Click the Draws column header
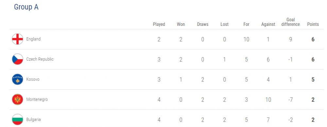327x127 pixels. (x=203, y=24)
